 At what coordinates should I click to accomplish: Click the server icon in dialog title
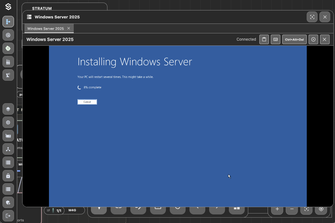[29, 17]
